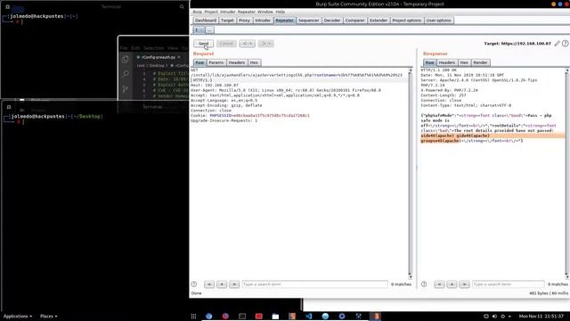Click the search icon in top Terminal titlebar
570x321 pixels.
point(182,6)
